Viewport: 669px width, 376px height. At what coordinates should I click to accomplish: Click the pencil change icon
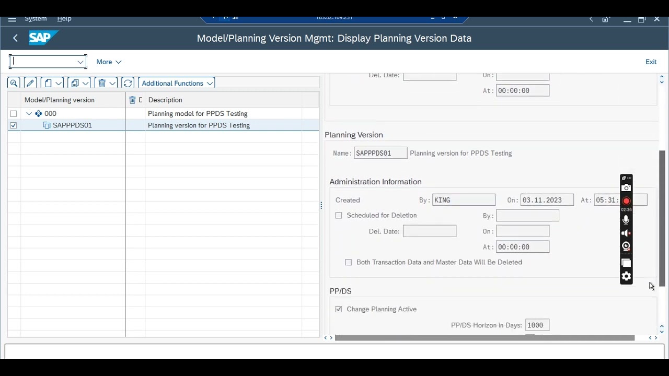[30, 83]
